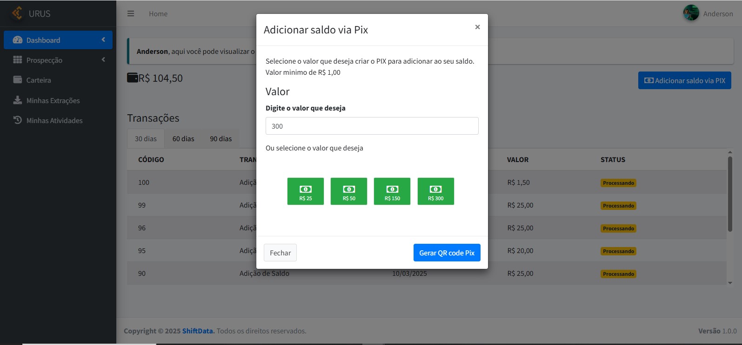
Task: Click the URUS logo icon
Action: (17, 13)
